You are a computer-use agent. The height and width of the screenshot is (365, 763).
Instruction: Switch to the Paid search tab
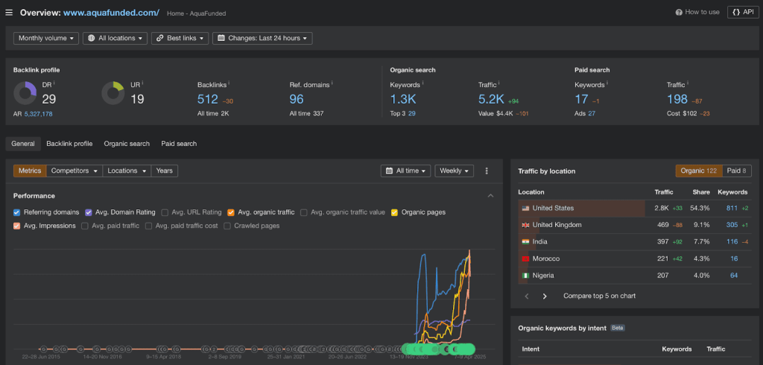click(179, 144)
